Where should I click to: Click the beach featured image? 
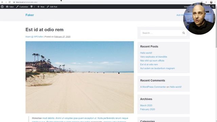[x=80, y=77]
